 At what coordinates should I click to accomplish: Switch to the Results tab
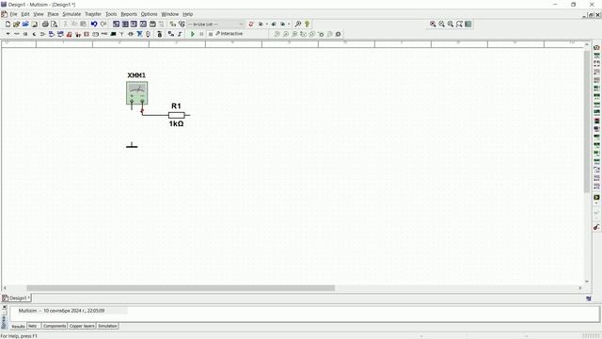(x=18, y=327)
